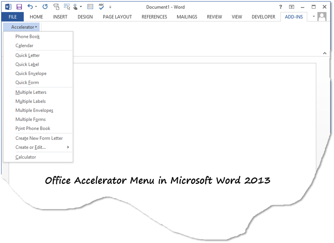Image resolution: width=334 pixels, height=243 pixels.
Task: Launch Calculator from the Accelerator menu
Action: pyautogui.click(x=38, y=157)
